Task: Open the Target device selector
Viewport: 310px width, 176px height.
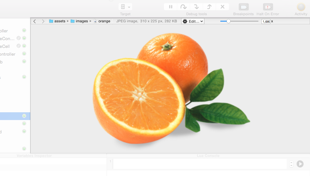Action: (125, 7)
